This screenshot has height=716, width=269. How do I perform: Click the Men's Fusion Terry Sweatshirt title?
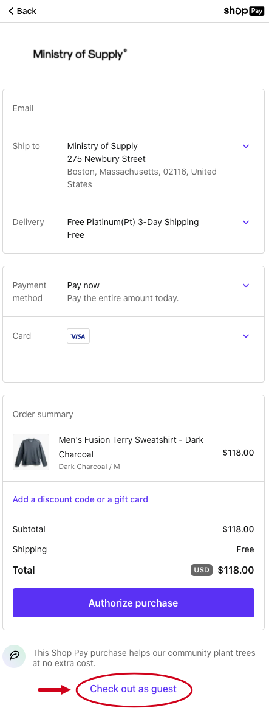point(131,447)
